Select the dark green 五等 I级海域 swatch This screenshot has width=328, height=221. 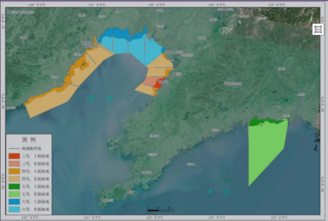pos(14,186)
